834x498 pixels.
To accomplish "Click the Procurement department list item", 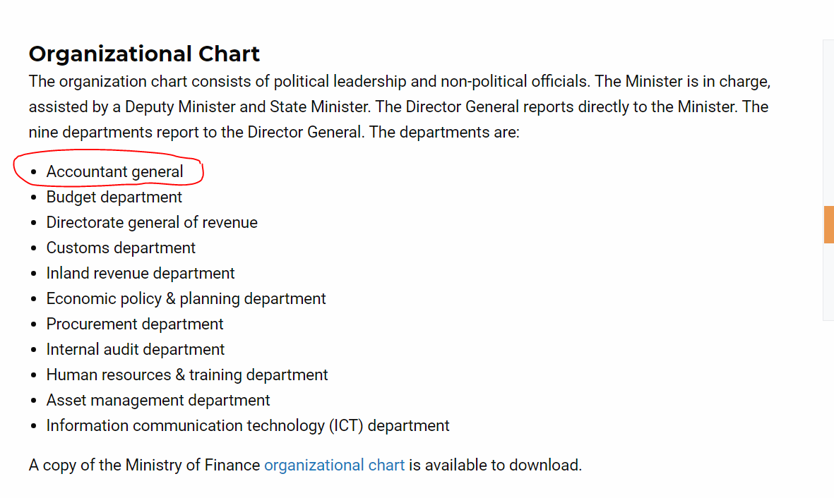I will point(135,324).
